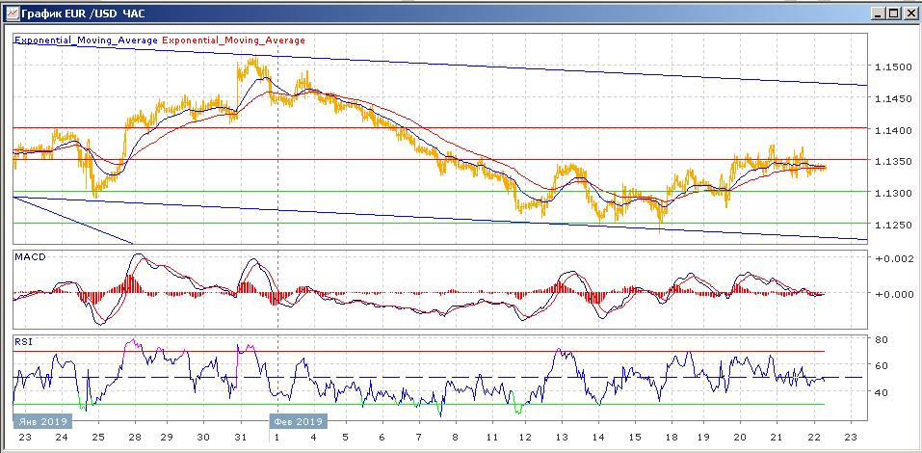This screenshot has width=922, height=453.
Task: Click date 31 on the time axis
Action: pyautogui.click(x=238, y=438)
